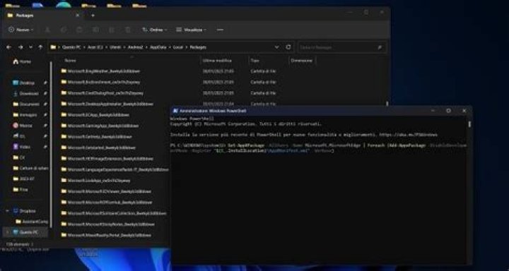The height and width of the screenshot is (271, 509).
Task: Select Questo PC in the navigation pane
Action: click(x=25, y=232)
